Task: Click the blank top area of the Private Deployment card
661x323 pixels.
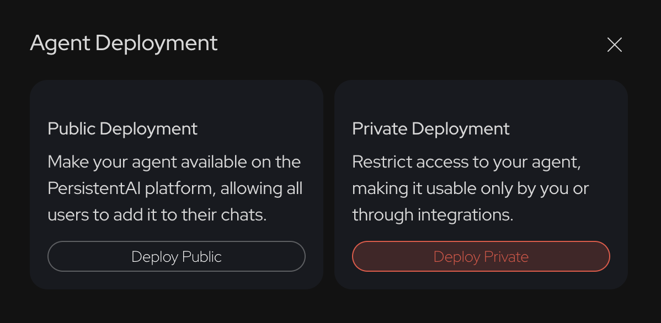Action: click(481, 99)
